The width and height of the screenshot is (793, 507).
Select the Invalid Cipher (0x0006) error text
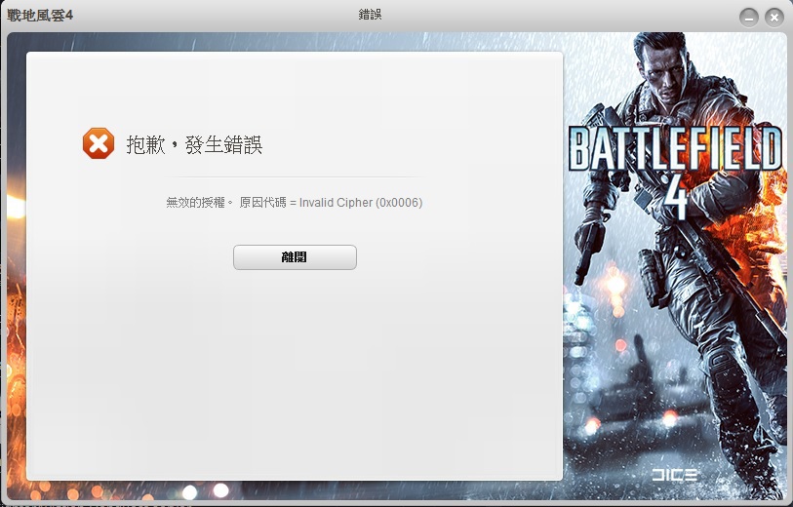361,203
